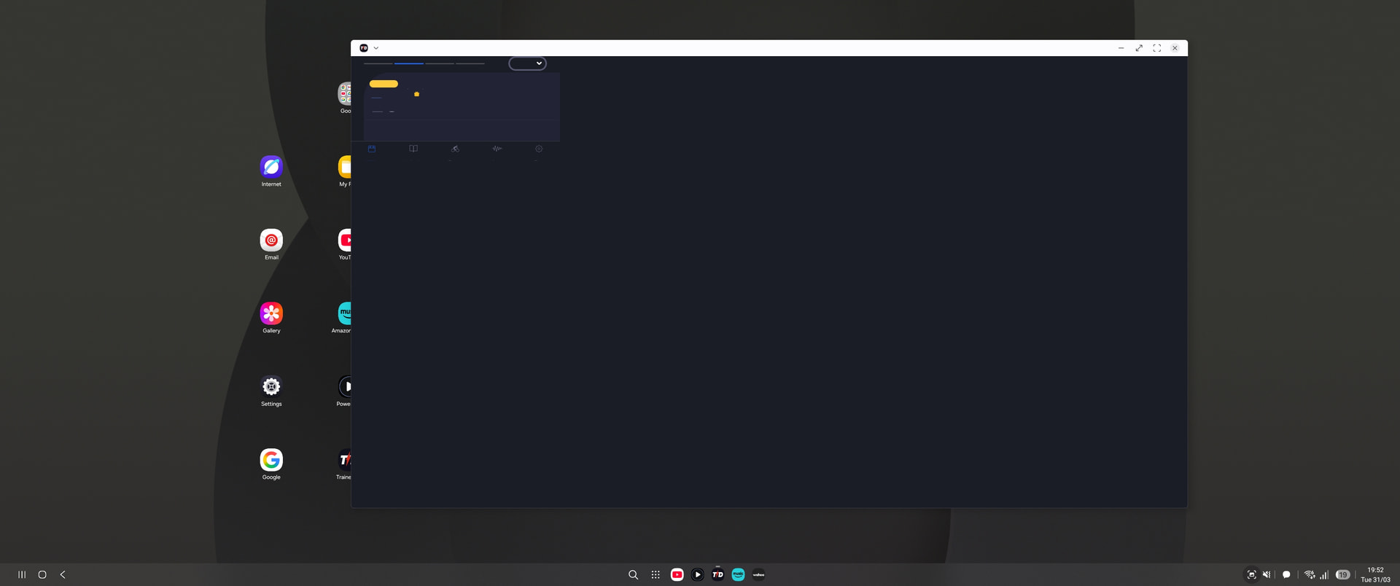Expand the rounded dropdown selector at top
This screenshot has width=1400, height=586.
tap(527, 63)
